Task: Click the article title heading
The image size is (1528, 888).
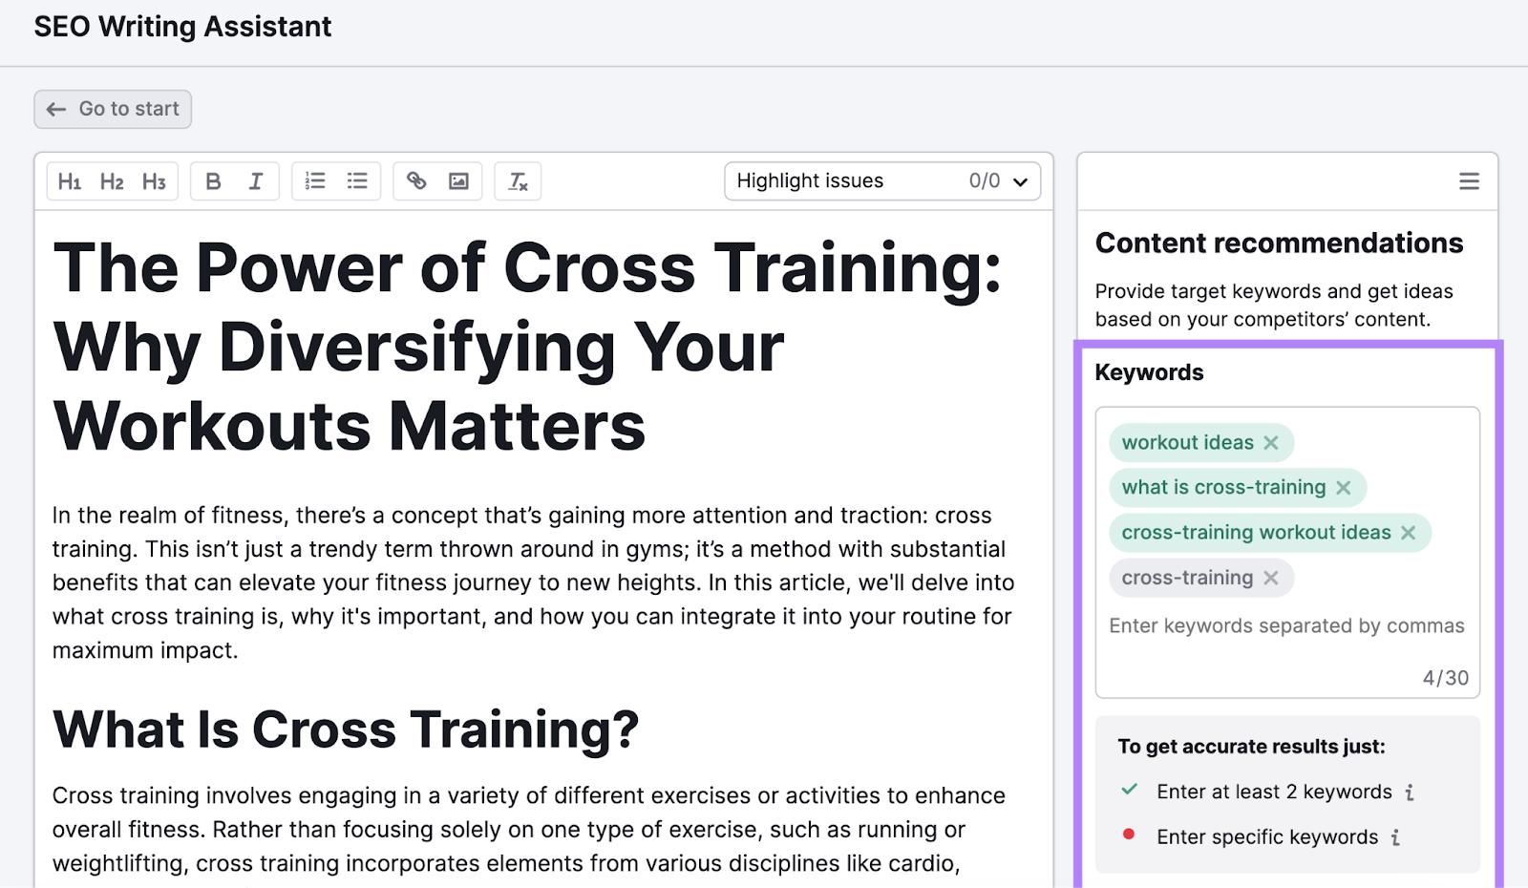Action: pyautogui.click(x=527, y=347)
